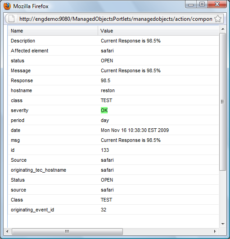Click the safari value in originating_tec_hostname row
This screenshot has width=230, height=239.
[x=107, y=170]
